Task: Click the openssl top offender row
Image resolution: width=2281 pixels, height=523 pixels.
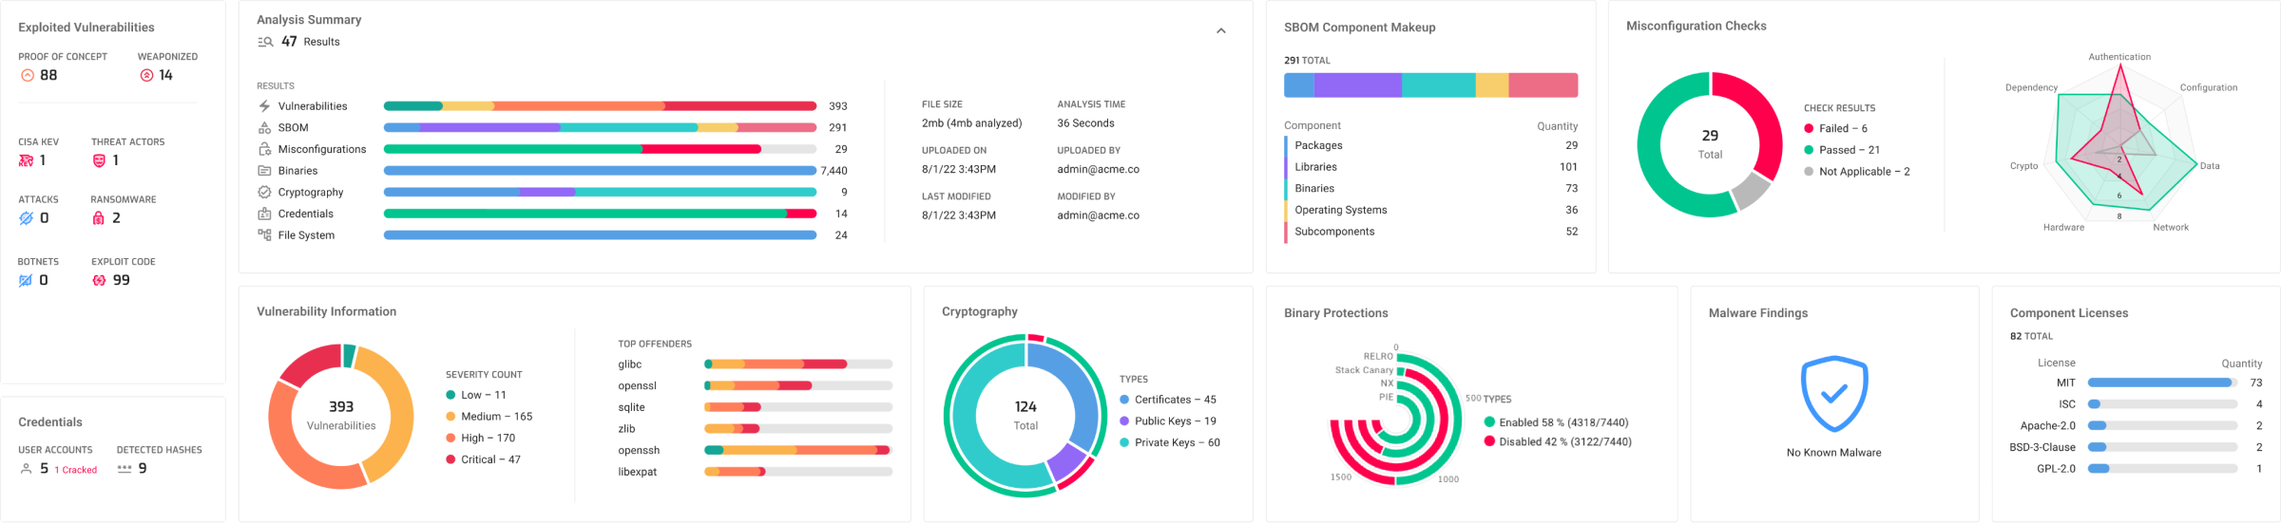Action: (755, 385)
